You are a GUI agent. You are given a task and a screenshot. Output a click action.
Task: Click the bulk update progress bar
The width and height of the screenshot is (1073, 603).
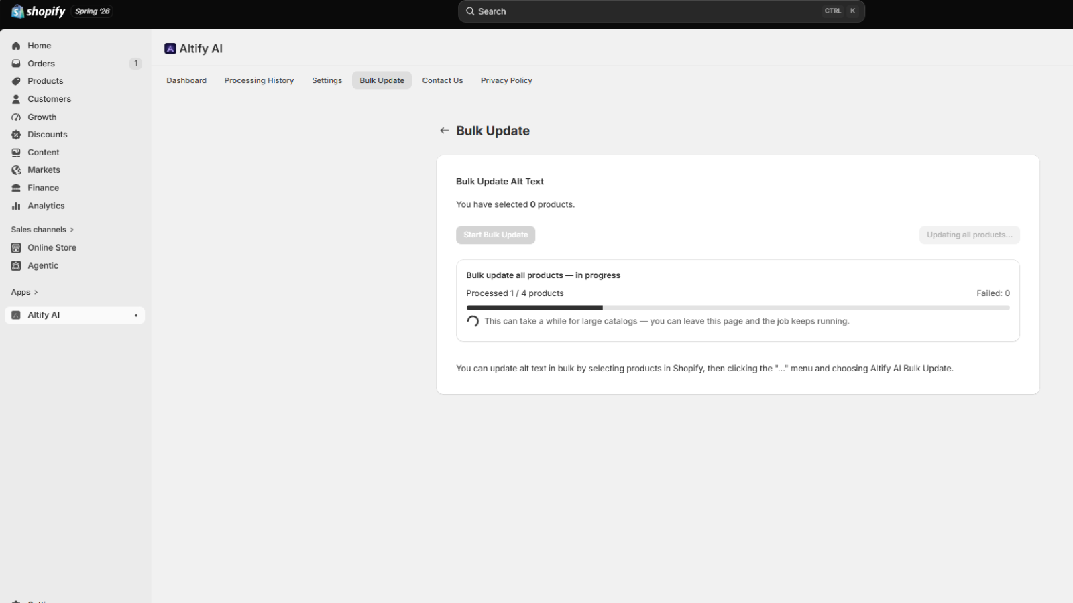pos(738,308)
